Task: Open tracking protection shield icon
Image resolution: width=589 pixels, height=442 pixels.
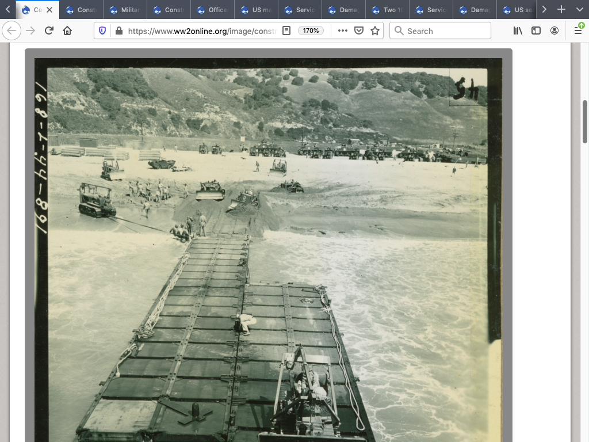Action: (103, 31)
